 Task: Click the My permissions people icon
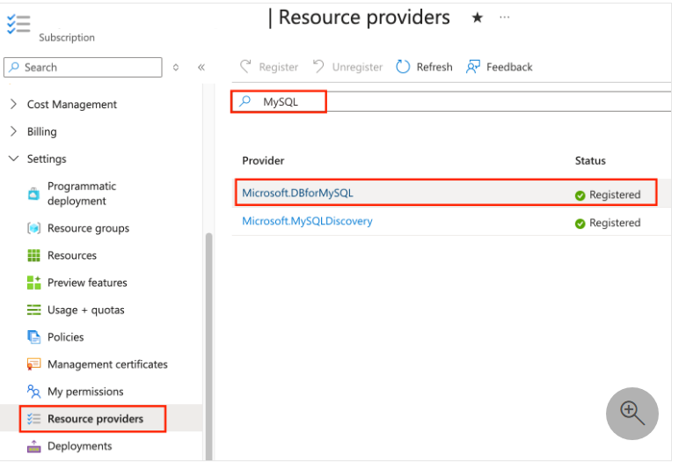tap(33, 392)
